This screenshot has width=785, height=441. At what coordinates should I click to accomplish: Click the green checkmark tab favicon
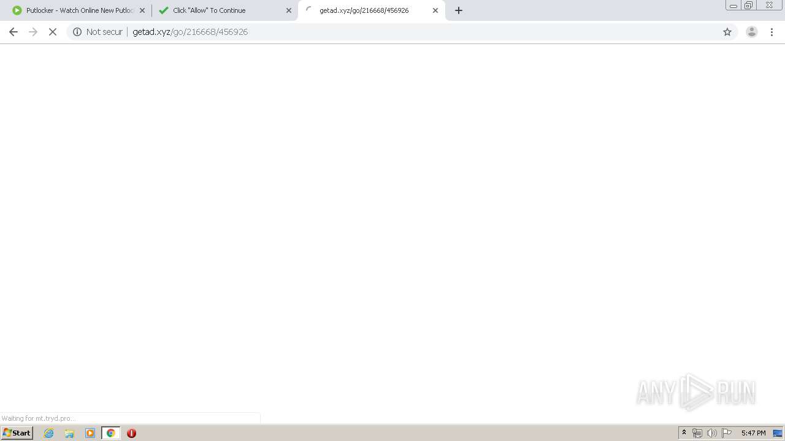[163, 10]
